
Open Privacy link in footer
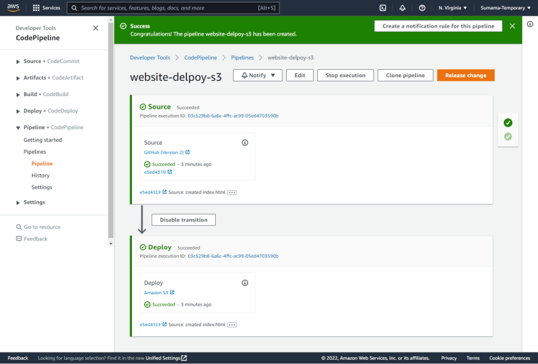(x=449, y=358)
